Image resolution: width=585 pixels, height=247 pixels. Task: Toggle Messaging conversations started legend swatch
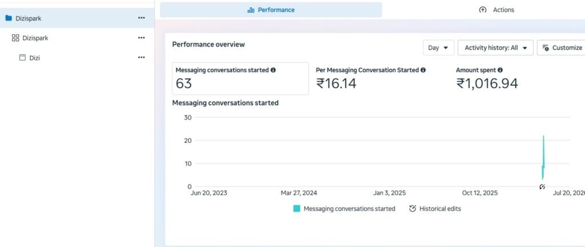point(296,209)
